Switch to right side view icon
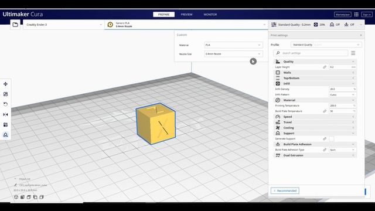Screen dimensions: 375x211 click(x=42, y=197)
